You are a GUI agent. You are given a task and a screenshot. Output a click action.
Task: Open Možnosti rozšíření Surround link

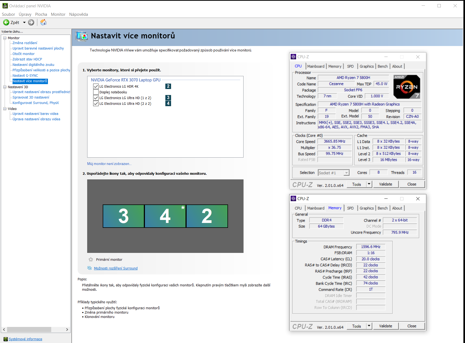(x=116, y=268)
